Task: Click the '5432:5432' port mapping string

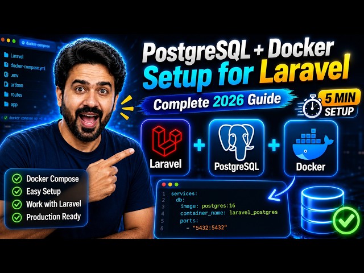Action: coord(210,227)
